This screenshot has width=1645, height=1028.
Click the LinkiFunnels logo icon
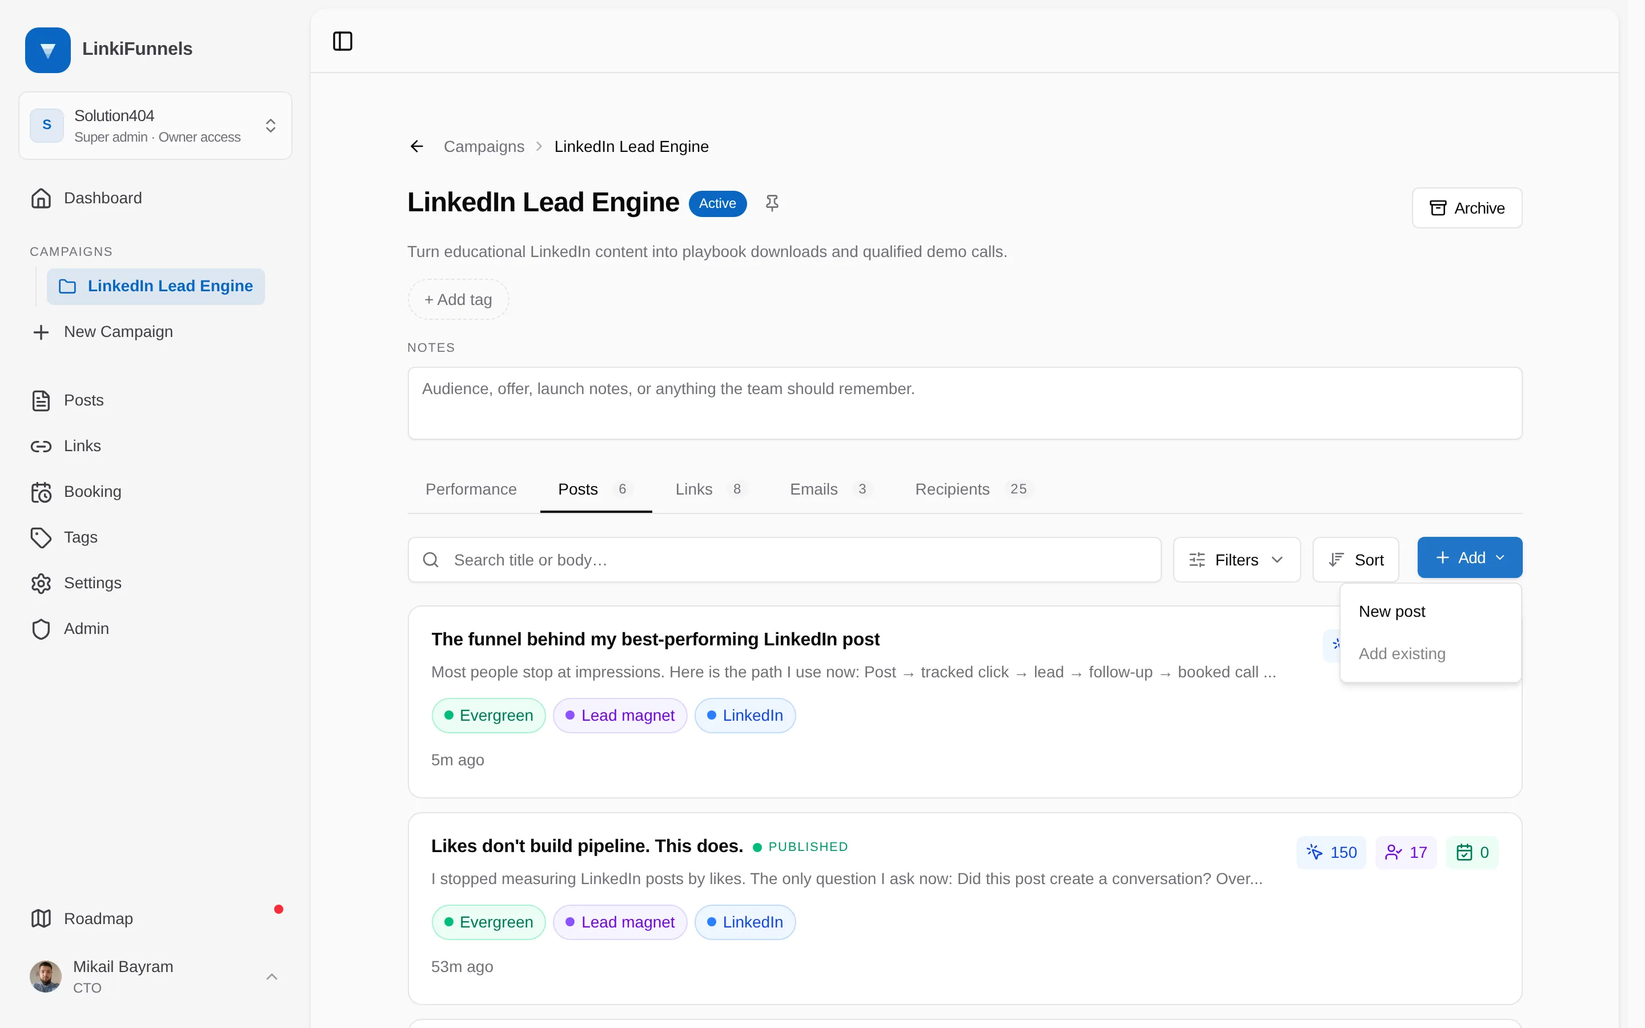click(x=47, y=50)
